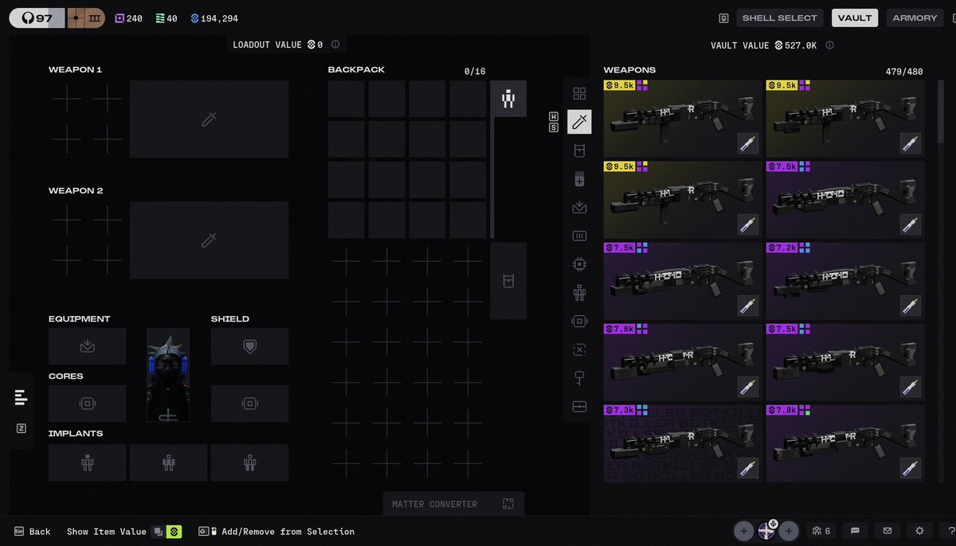Filter vault by cores icon
The image size is (956, 546).
point(579,322)
